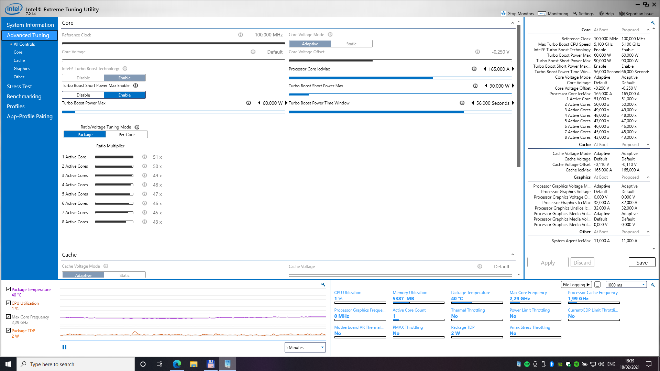Set Core Voltage Mode to Adaptive
660x371 pixels.
(x=310, y=44)
